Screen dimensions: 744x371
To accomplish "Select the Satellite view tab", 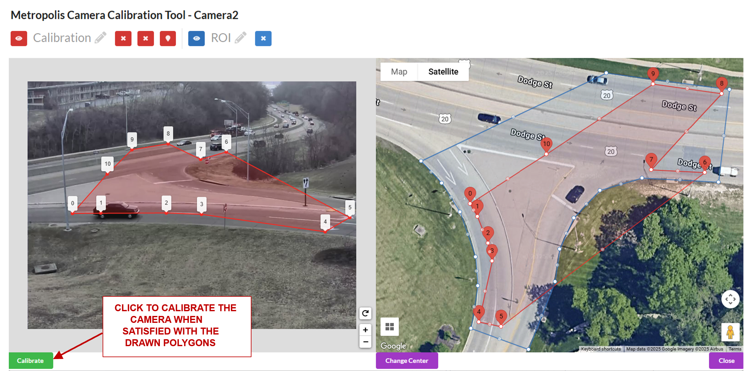I will (443, 72).
